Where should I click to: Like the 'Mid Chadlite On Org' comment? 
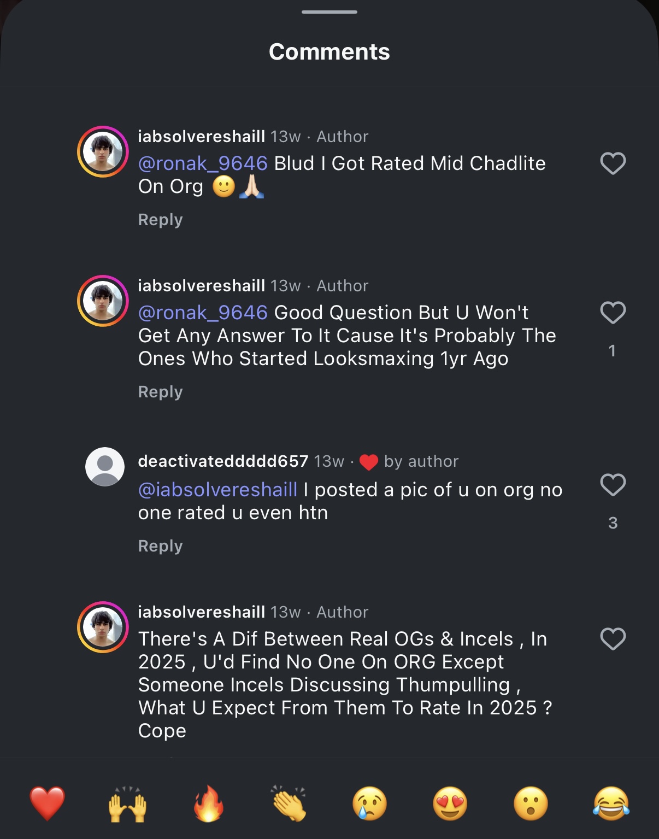[x=613, y=163]
